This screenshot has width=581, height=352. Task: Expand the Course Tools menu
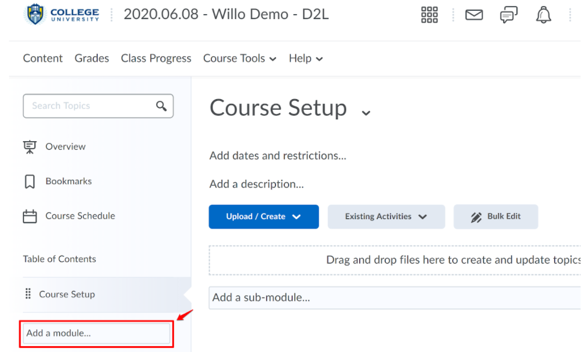coord(240,59)
